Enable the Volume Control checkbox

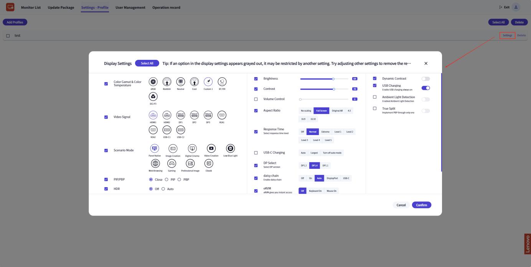tap(256, 99)
